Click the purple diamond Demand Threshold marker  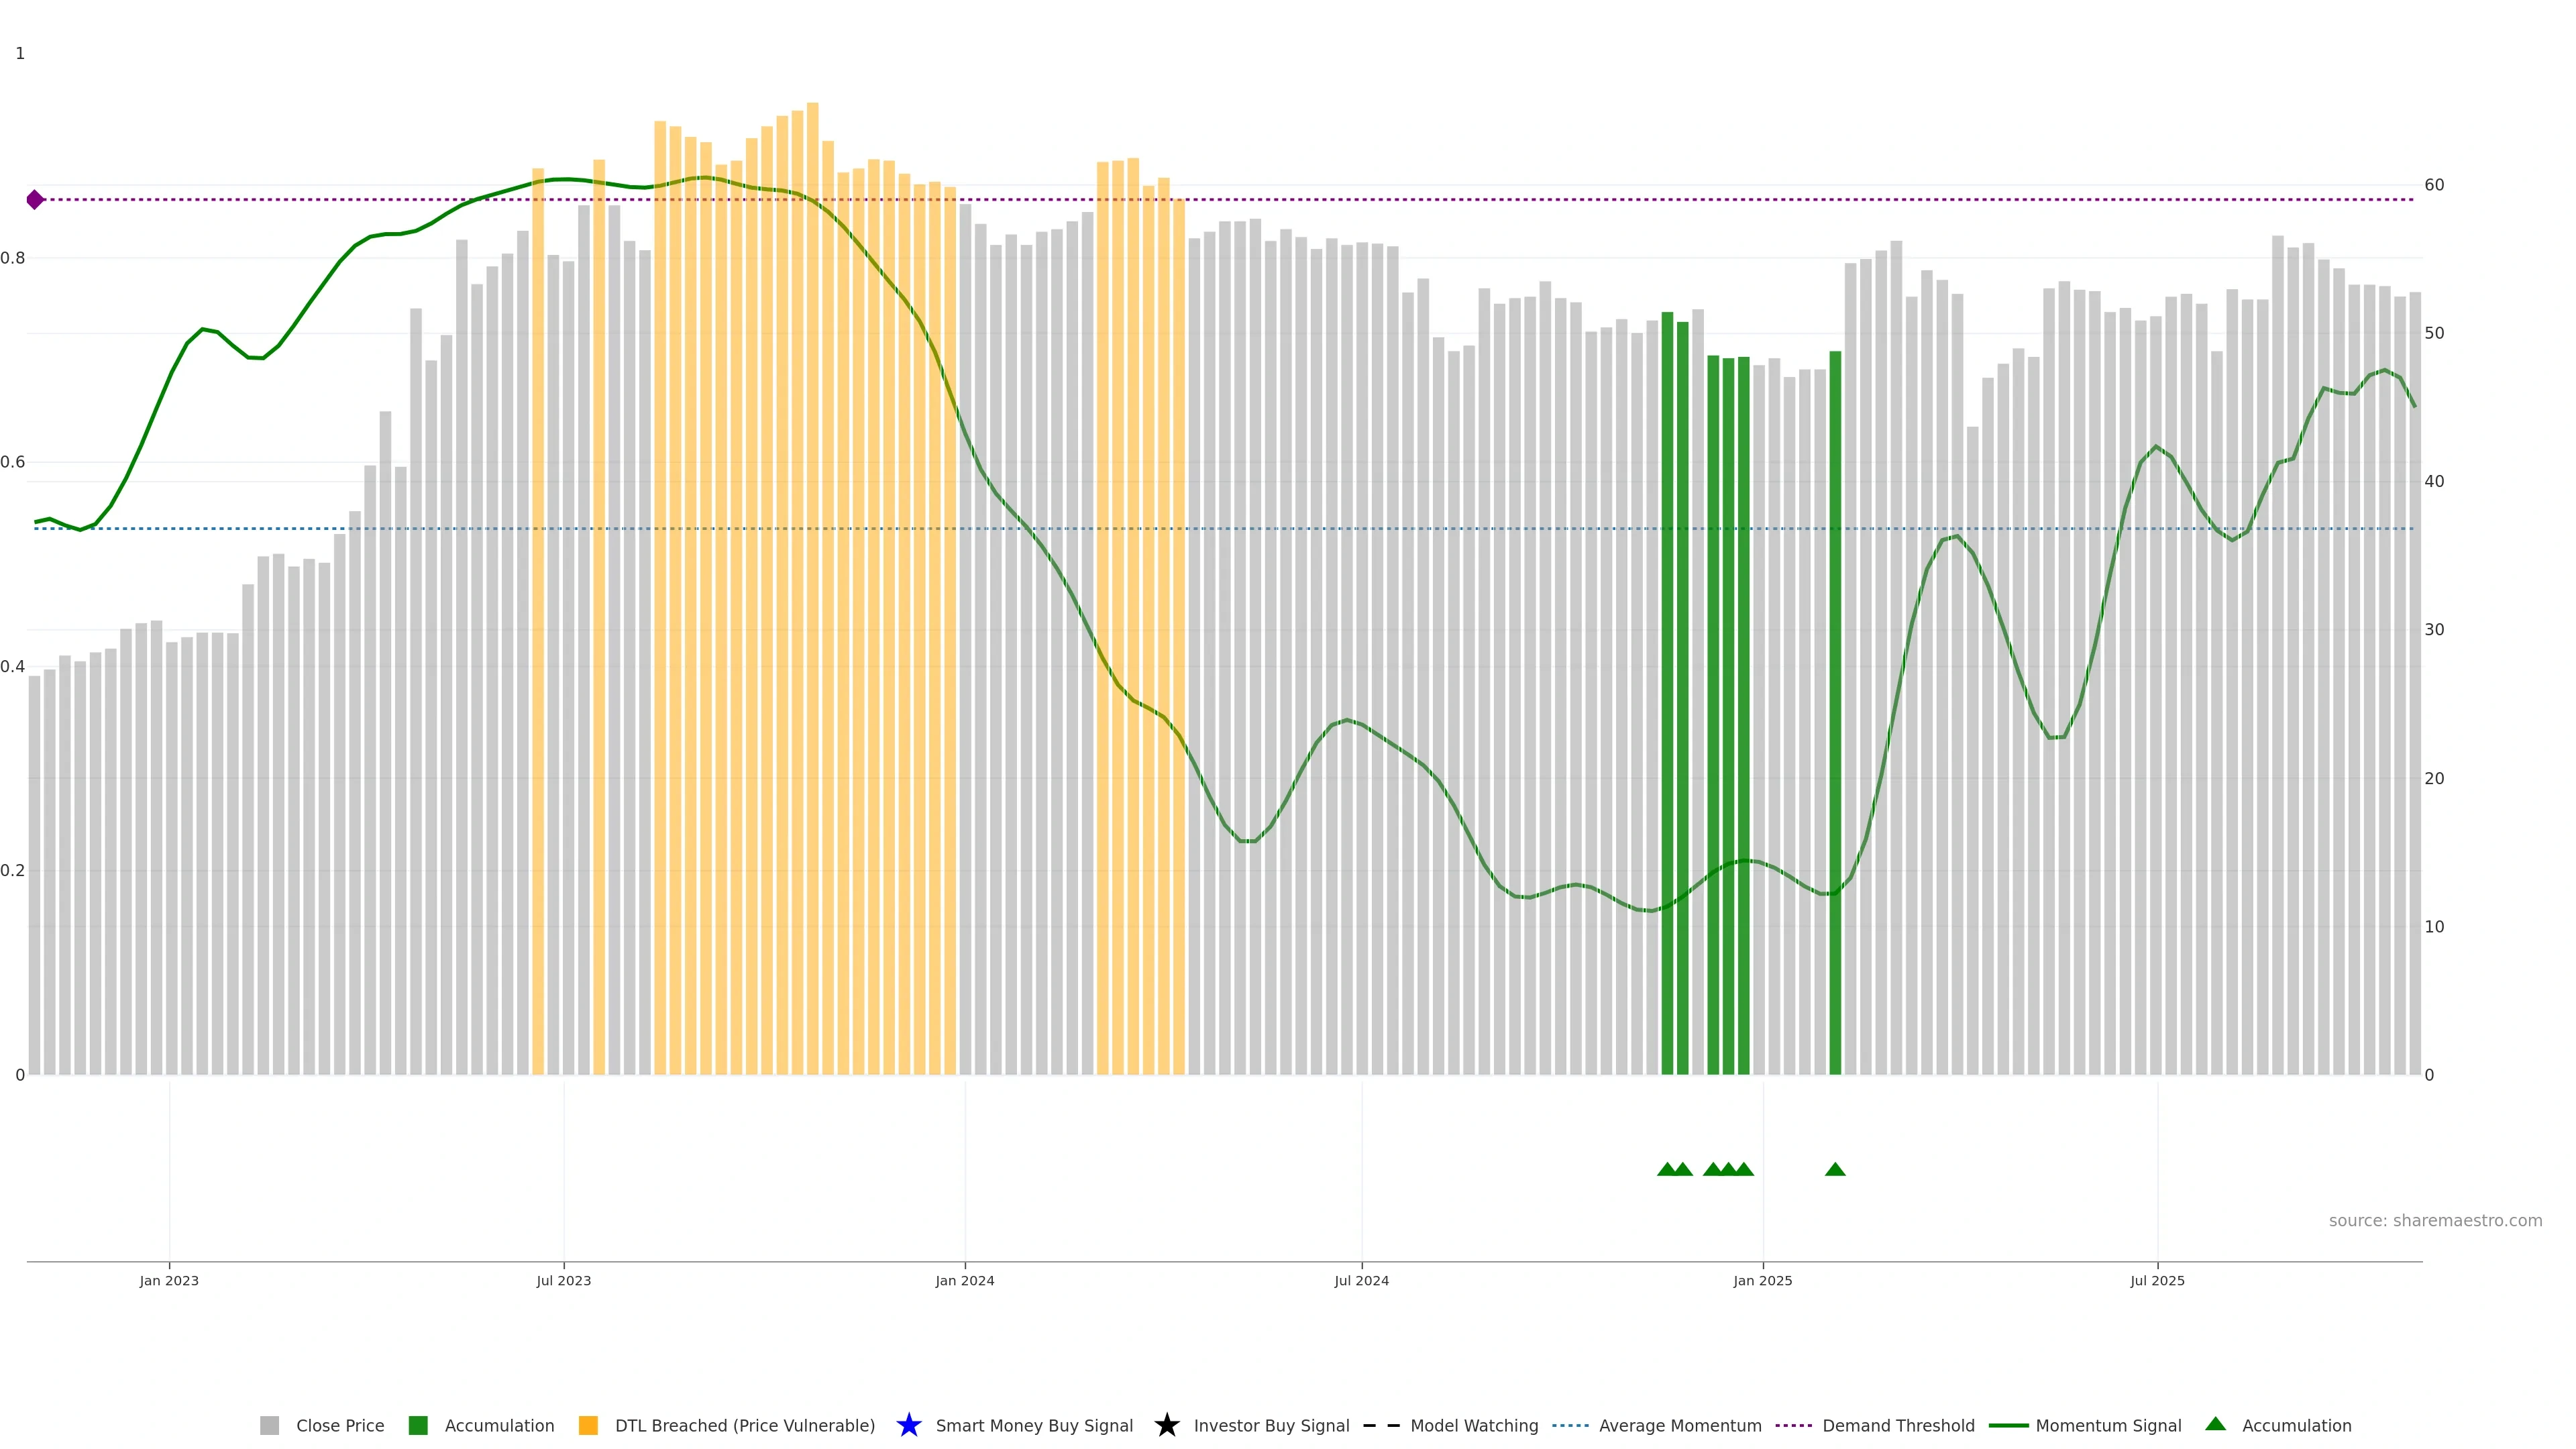coord(35,200)
